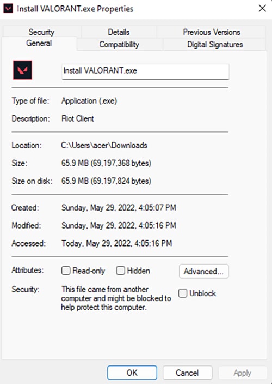
Task: Open Advanced attributes
Action: tap(204, 271)
